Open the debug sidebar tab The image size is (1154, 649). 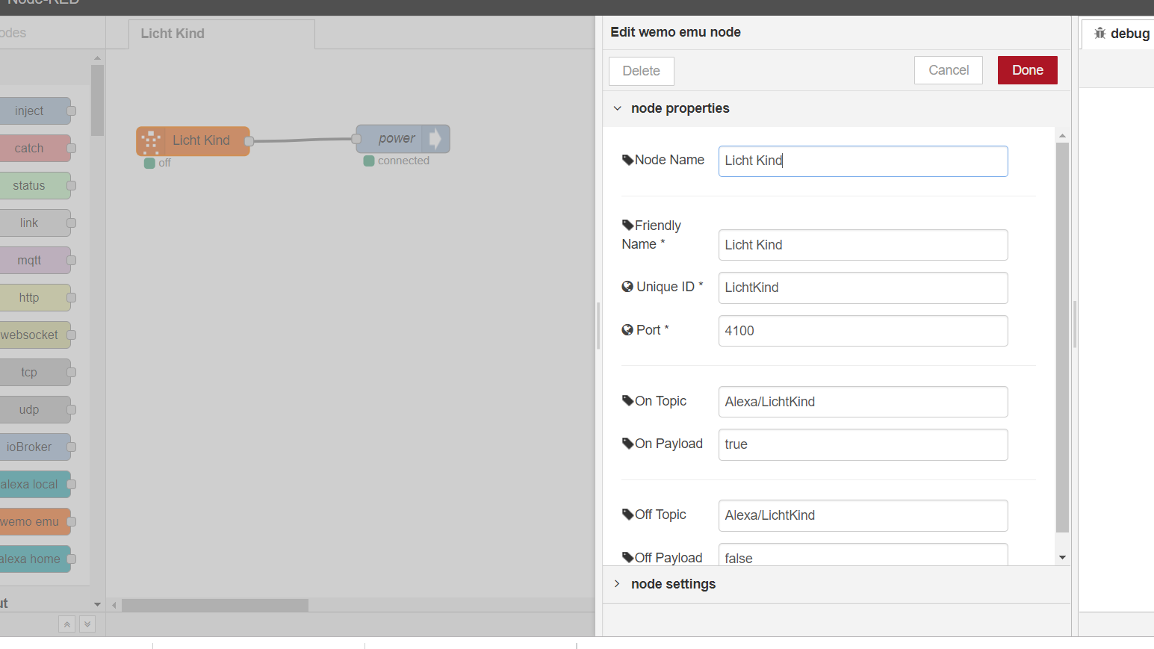[x=1120, y=34]
